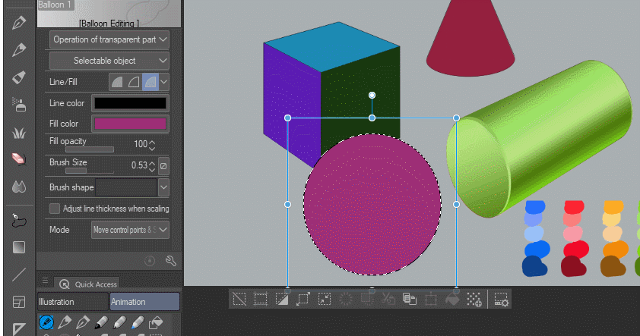
Task: Expand selected area via launcher icon
Action: pos(303,300)
